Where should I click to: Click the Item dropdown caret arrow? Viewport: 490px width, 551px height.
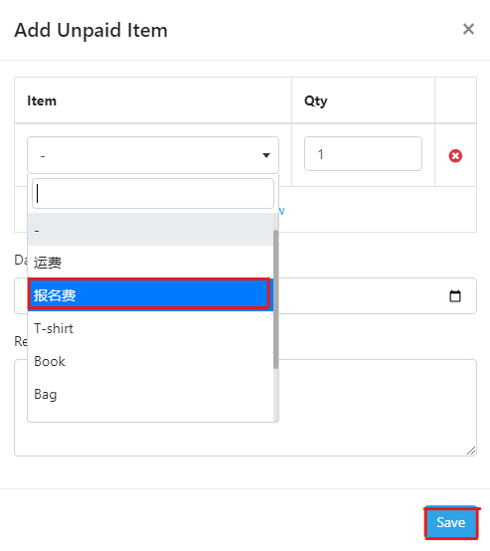(x=266, y=155)
